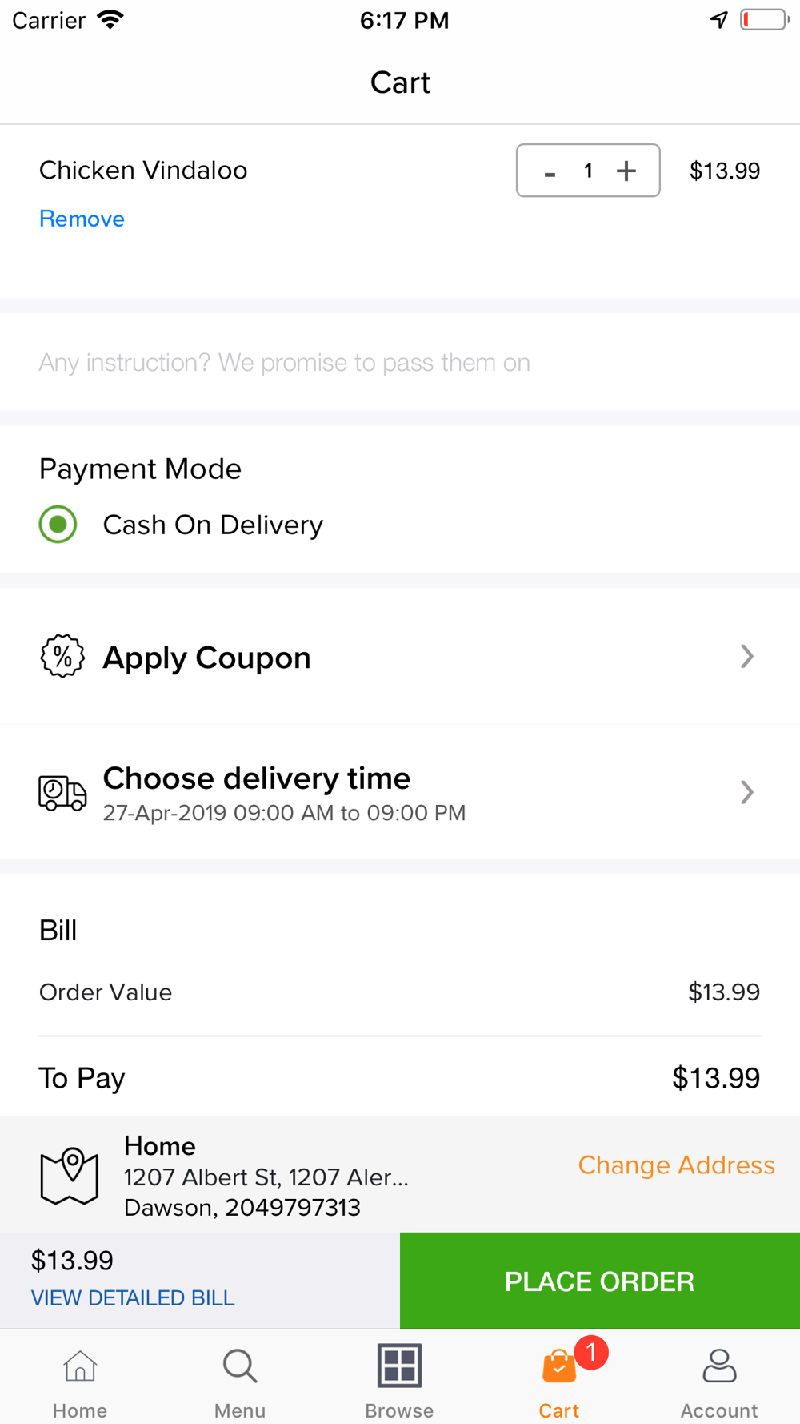Tap the delivery truck clock icon
Viewport: 800px width, 1424px height.
62,793
